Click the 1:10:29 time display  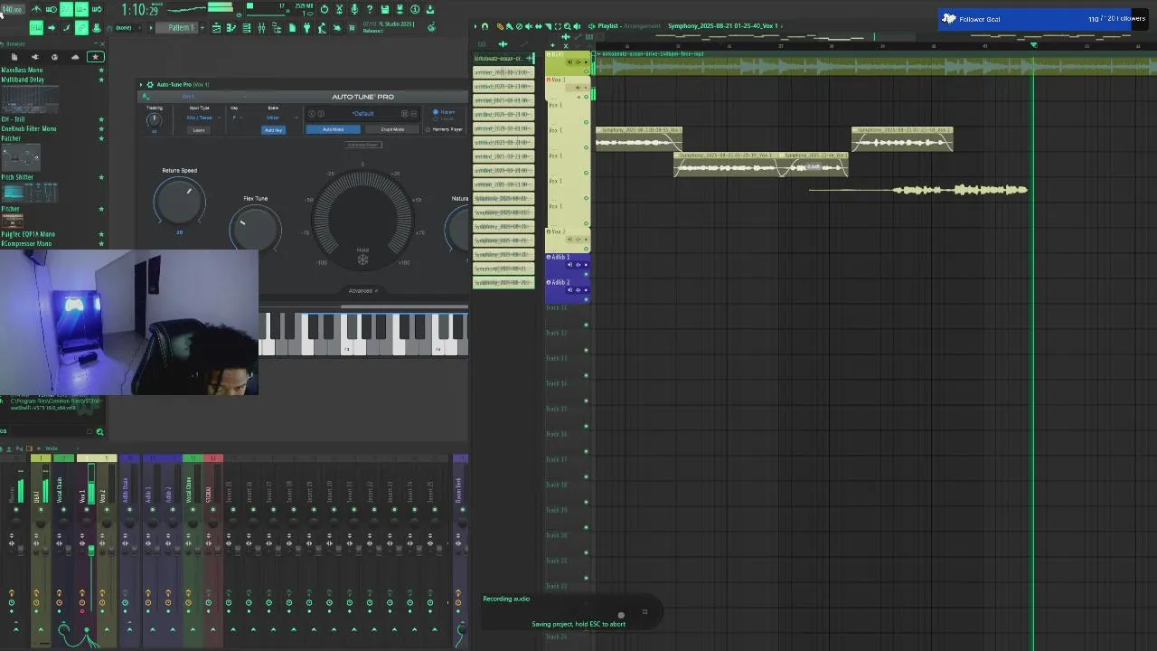140,9
